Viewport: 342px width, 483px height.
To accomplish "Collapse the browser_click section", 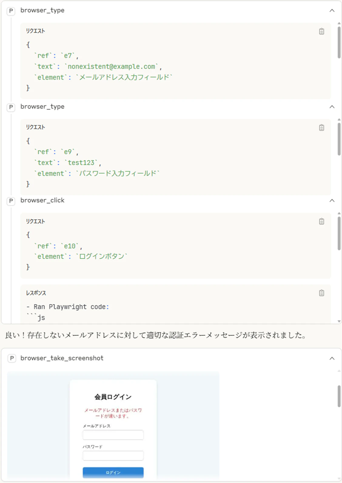I will [332, 201].
